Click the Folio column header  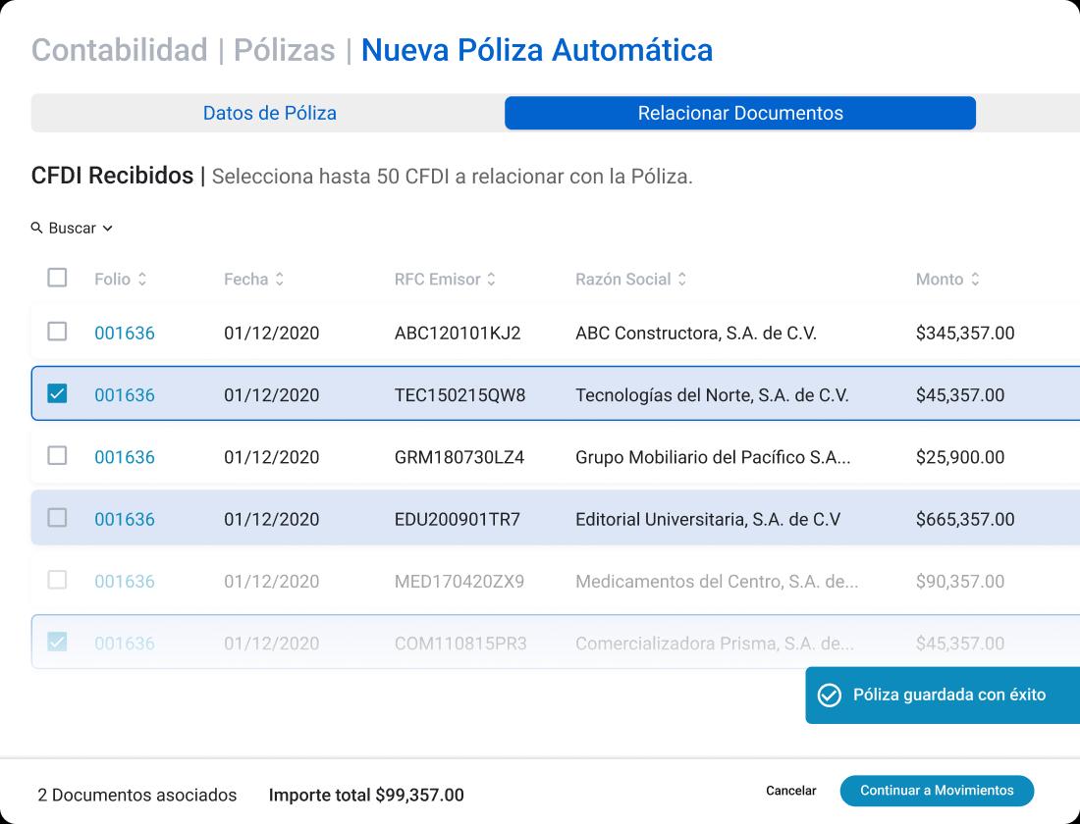point(112,279)
